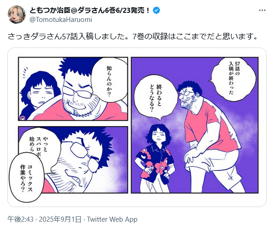274x229 pixels.
Task: Click the 57話の入稿が終わった speech bubble
Action: [x=234, y=79]
